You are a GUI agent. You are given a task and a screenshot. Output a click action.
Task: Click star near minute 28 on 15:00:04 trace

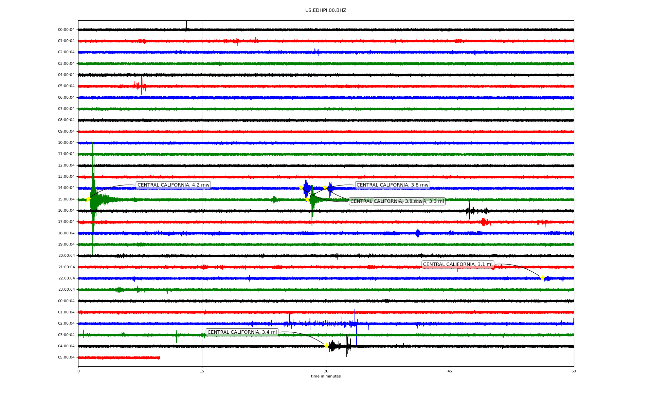(x=307, y=199)
